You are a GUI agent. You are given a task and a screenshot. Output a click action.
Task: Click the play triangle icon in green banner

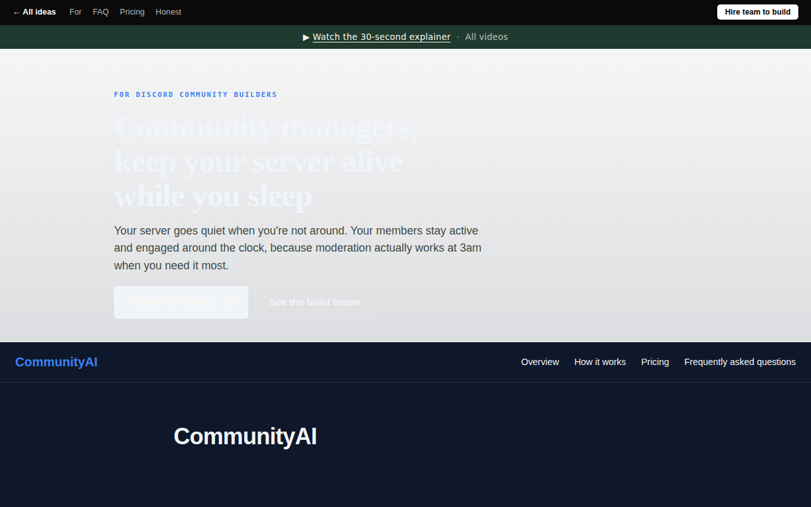[307, 37]
